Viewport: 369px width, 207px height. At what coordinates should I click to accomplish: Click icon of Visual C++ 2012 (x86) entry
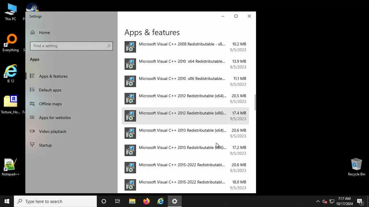point(130,116)
